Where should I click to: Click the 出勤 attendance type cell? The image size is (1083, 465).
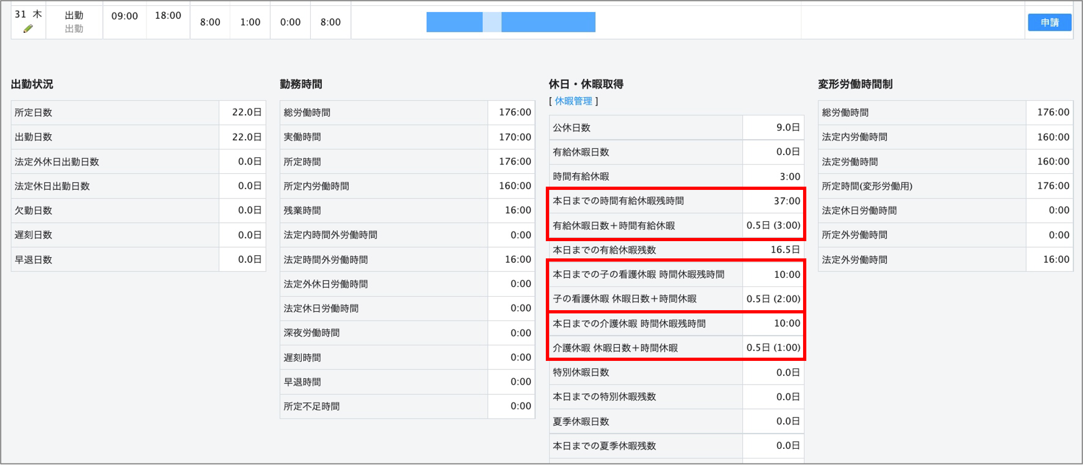point(74,16)
